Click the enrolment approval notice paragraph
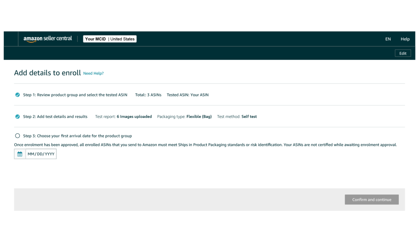 pos(205,145)
